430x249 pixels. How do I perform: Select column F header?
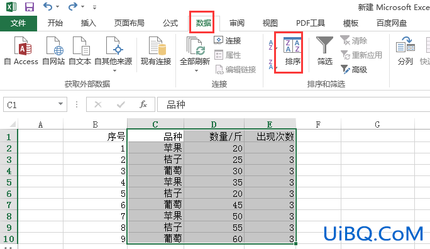(x=318, y=124)
